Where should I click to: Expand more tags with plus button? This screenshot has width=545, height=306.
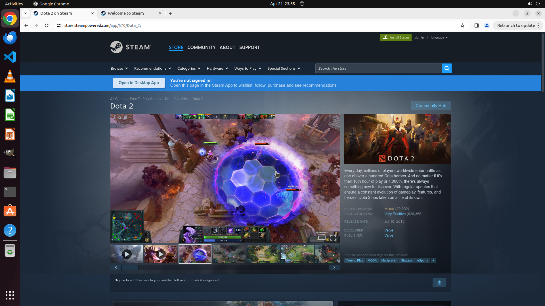click(433, 260)
